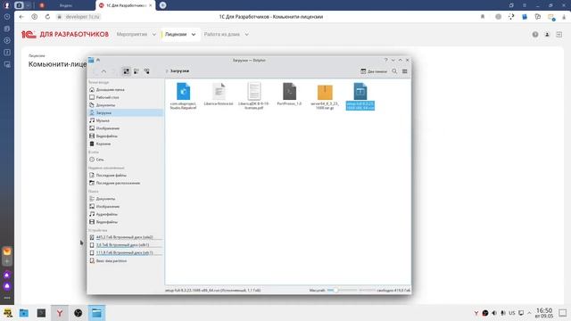Select the server64 tar.gz archive
Image resolution: width=571 pixels, height=321 pixels.
click(325, 96)
